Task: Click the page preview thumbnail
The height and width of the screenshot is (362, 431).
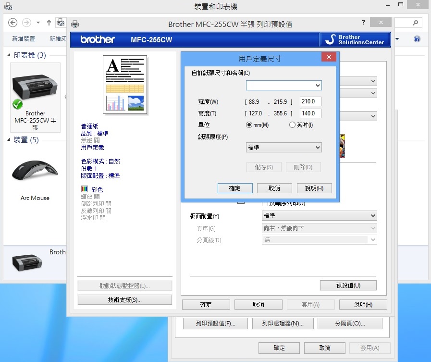Action: (x=125, y=85)
